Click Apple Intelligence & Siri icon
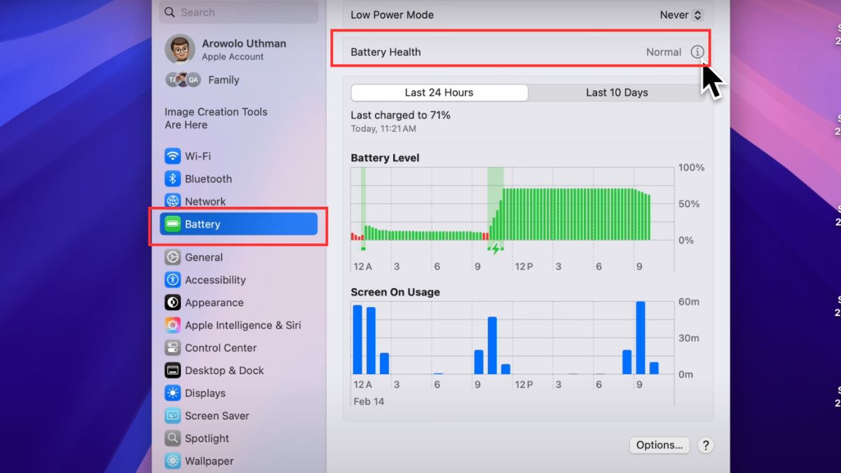Image resolution: width=841 pixels, height=473 pixels. pos(172,325)
